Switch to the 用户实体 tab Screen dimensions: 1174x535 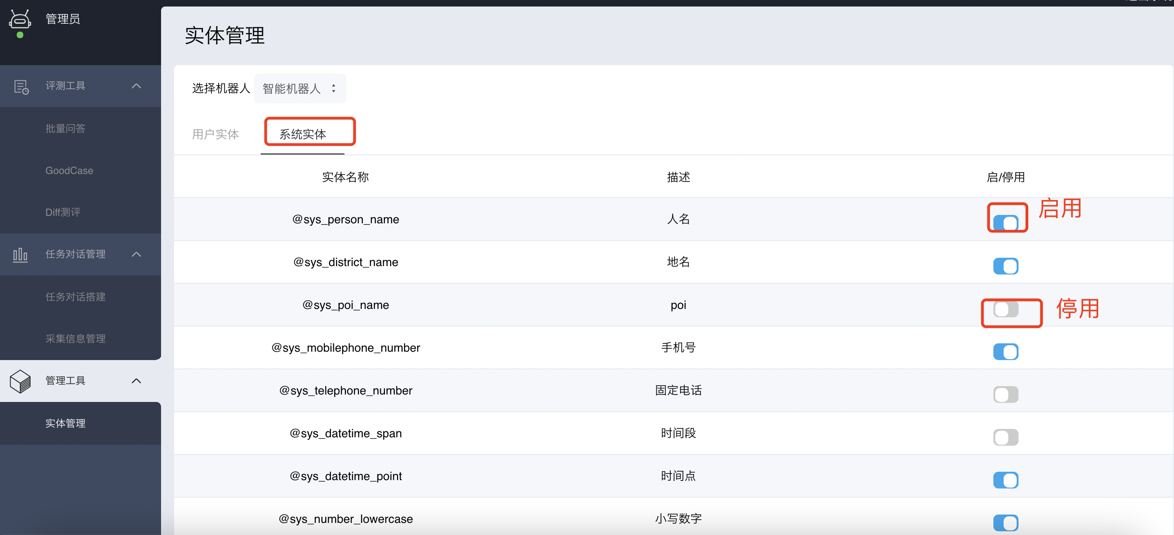coord(216,134)
